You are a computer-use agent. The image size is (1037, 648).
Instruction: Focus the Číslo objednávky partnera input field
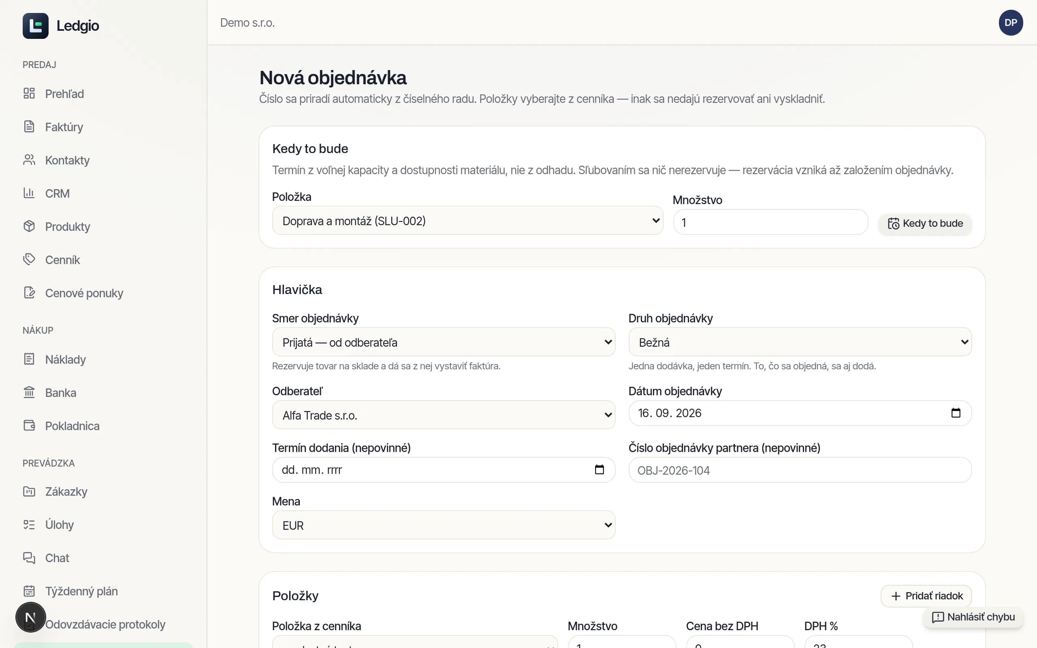click(800, 470)
